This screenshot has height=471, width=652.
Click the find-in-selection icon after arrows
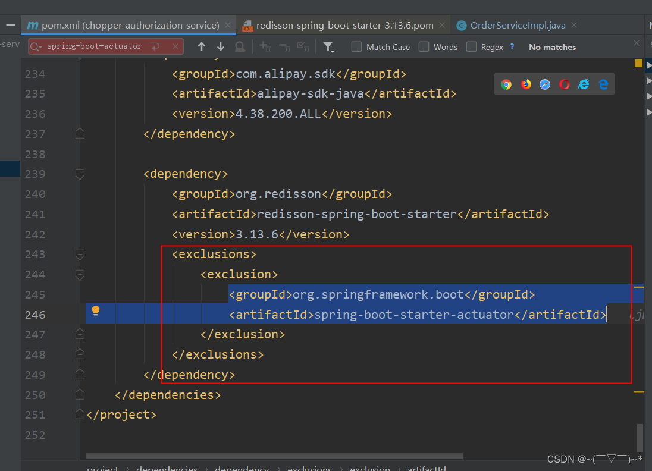click(x=240, y=47)
